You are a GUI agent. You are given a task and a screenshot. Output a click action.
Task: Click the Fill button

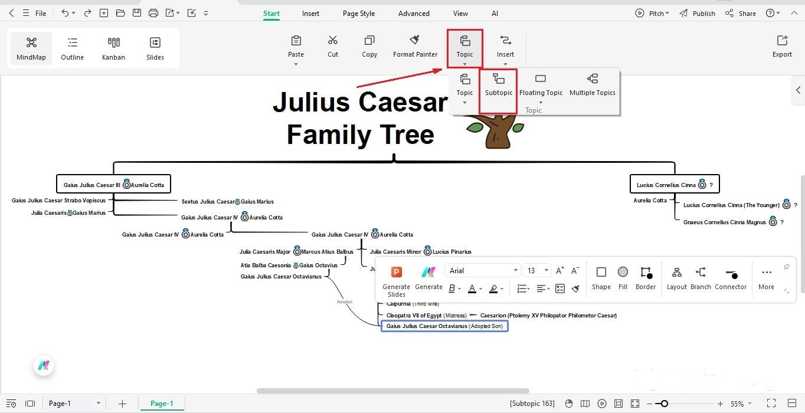tap(623, 278)
